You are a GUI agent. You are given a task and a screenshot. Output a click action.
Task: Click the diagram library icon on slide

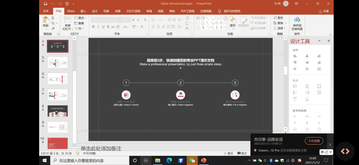pyautogui.click(x=180, y=95)
